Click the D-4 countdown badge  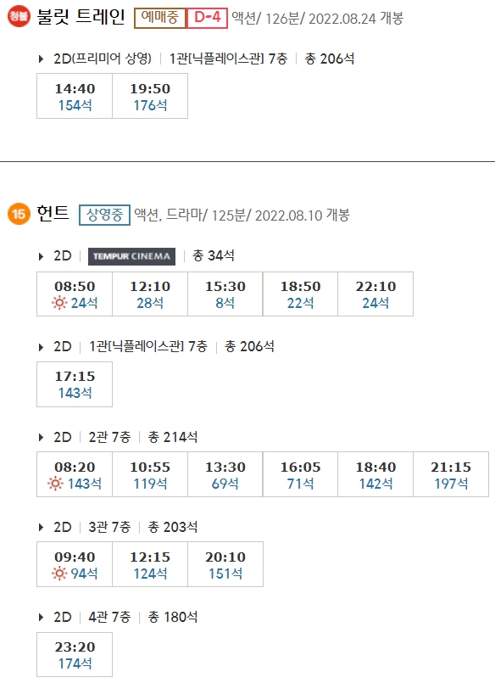pos(208,18)
